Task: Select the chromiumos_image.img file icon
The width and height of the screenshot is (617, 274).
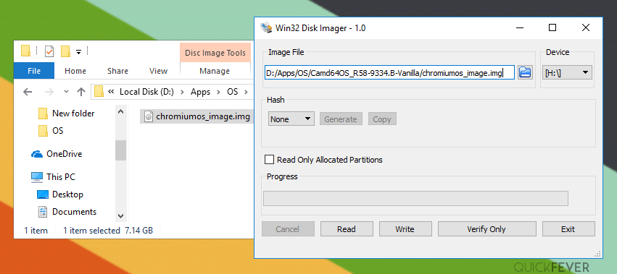Action: (149, 116)
